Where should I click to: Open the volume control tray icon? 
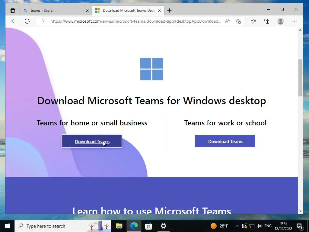259,226
